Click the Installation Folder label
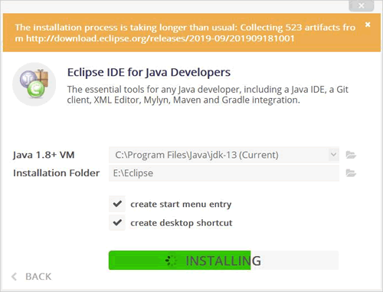This screenshot has width=383, height=292. point(56,173)
